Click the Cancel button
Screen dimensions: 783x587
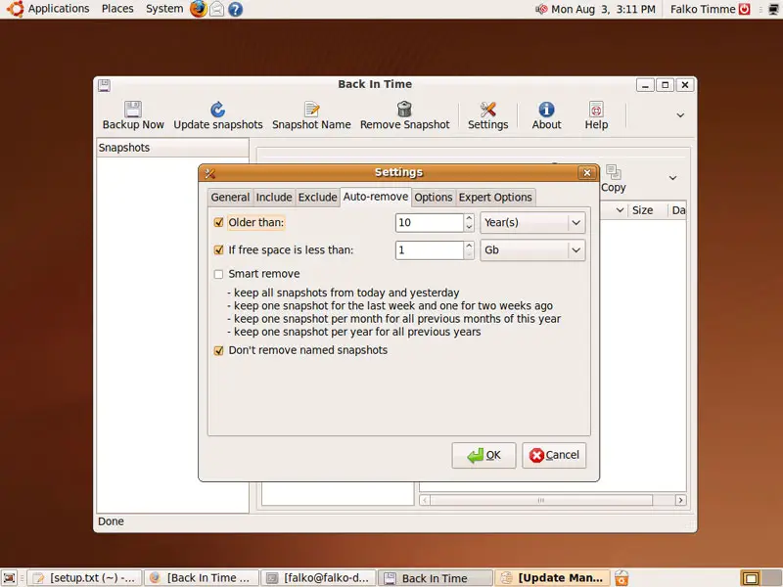pyautogui.click(x=554, y=455)
